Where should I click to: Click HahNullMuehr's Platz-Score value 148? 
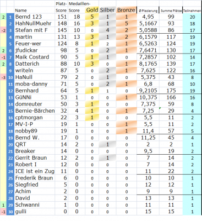click(x=62, y=24)
